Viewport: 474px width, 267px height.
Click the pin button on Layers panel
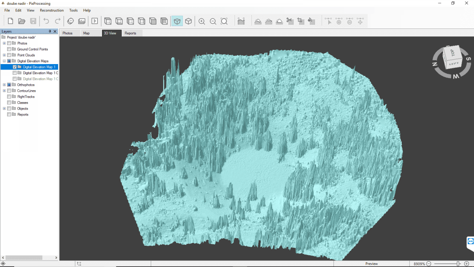pos(51,31)
